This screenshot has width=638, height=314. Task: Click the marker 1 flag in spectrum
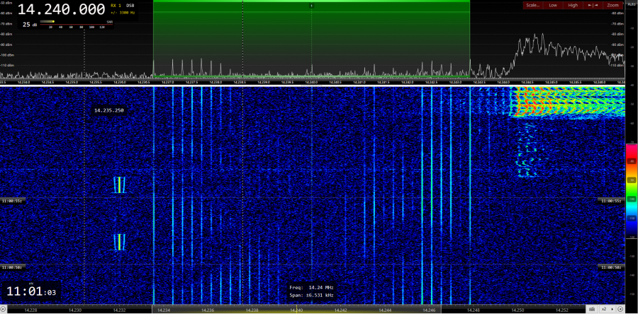point(311,6)
